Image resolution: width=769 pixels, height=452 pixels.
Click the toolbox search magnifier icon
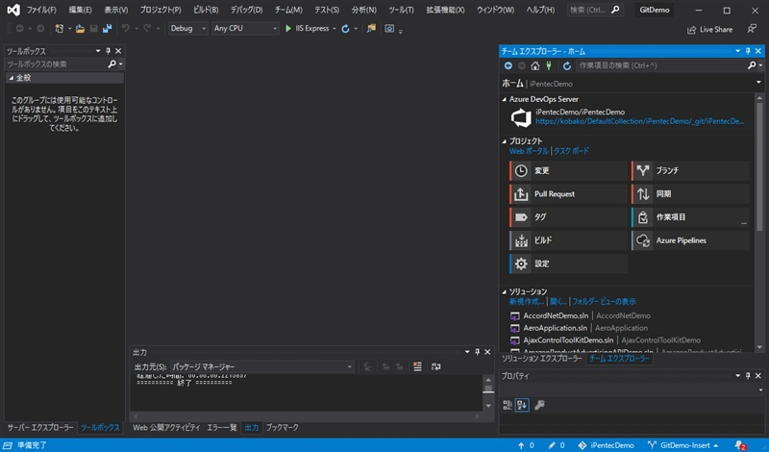(x=112, y=63)
